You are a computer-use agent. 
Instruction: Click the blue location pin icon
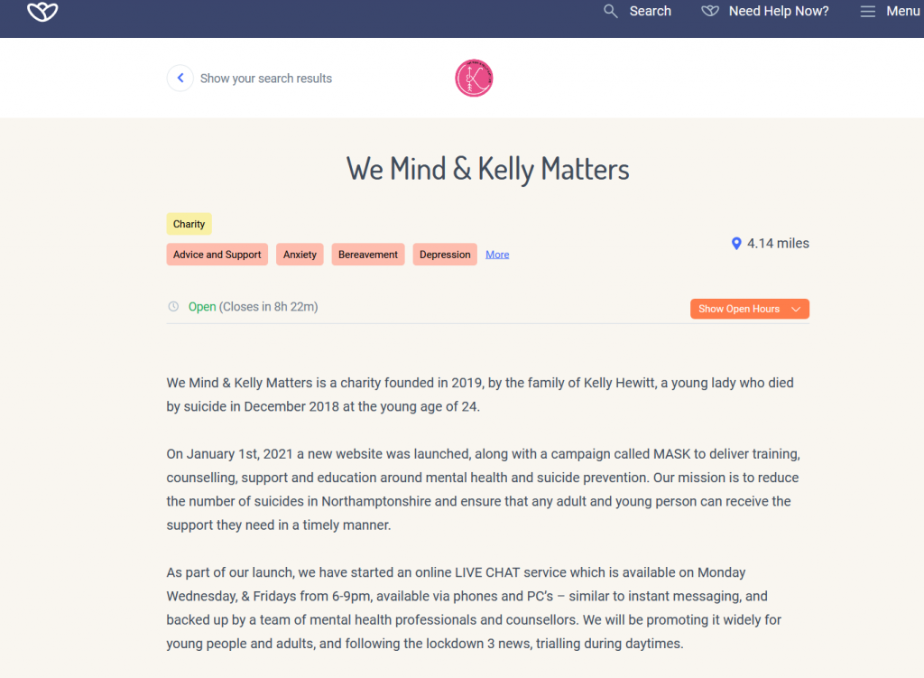tap(736, 244)
